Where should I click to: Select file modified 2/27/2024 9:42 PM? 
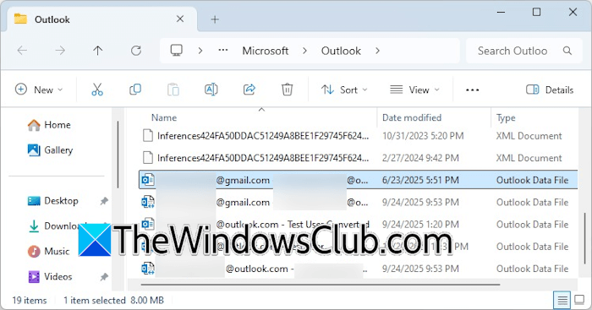coord(358,158)
